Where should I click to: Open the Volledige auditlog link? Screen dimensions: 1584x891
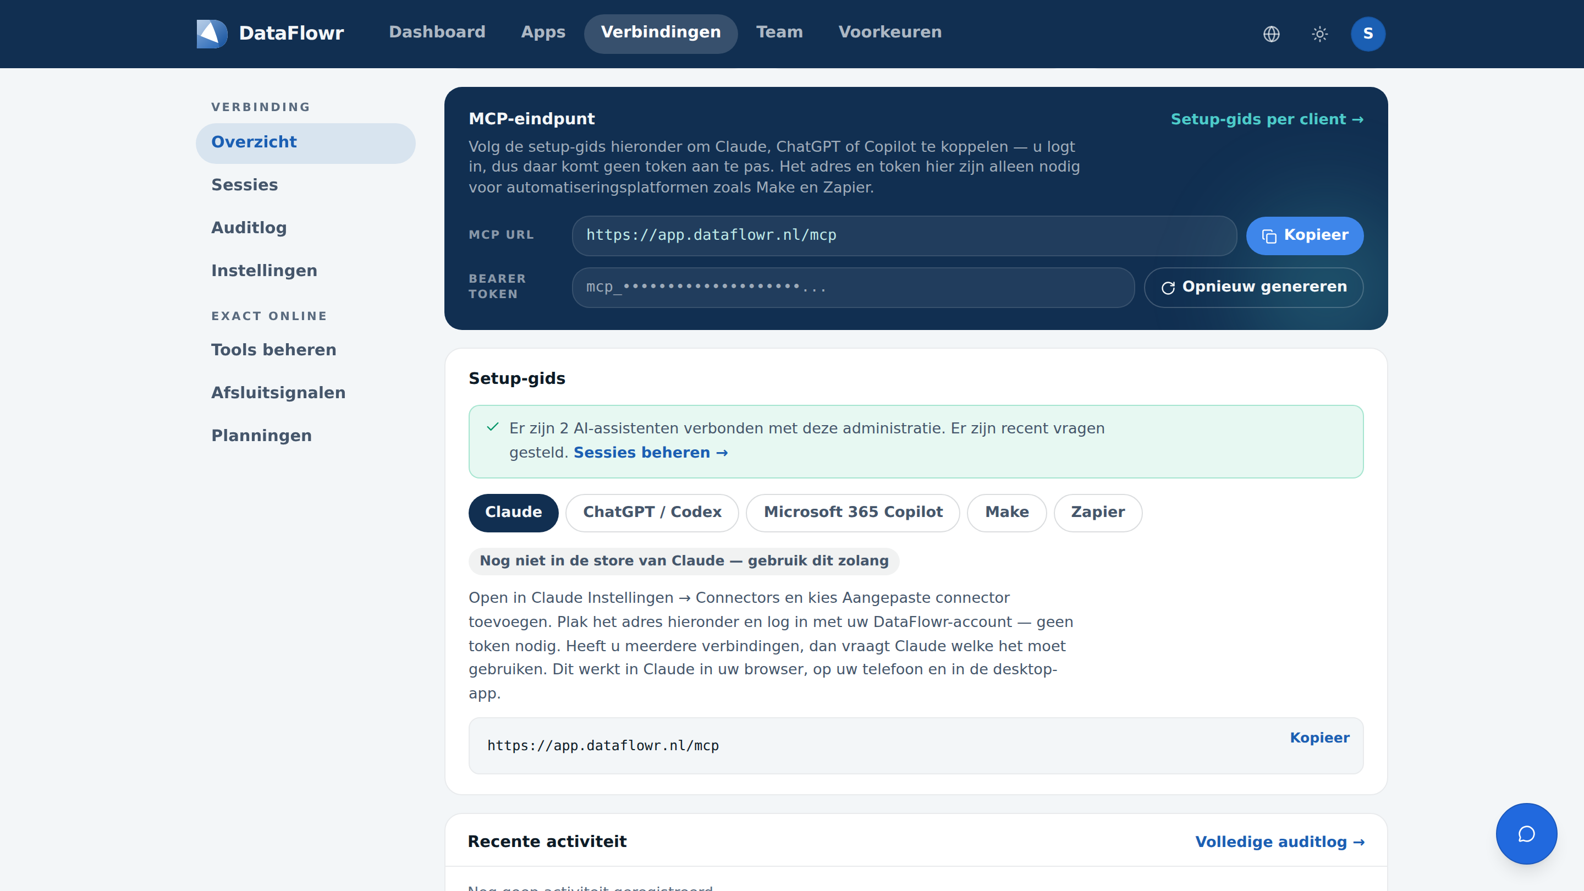[1280, 842]
